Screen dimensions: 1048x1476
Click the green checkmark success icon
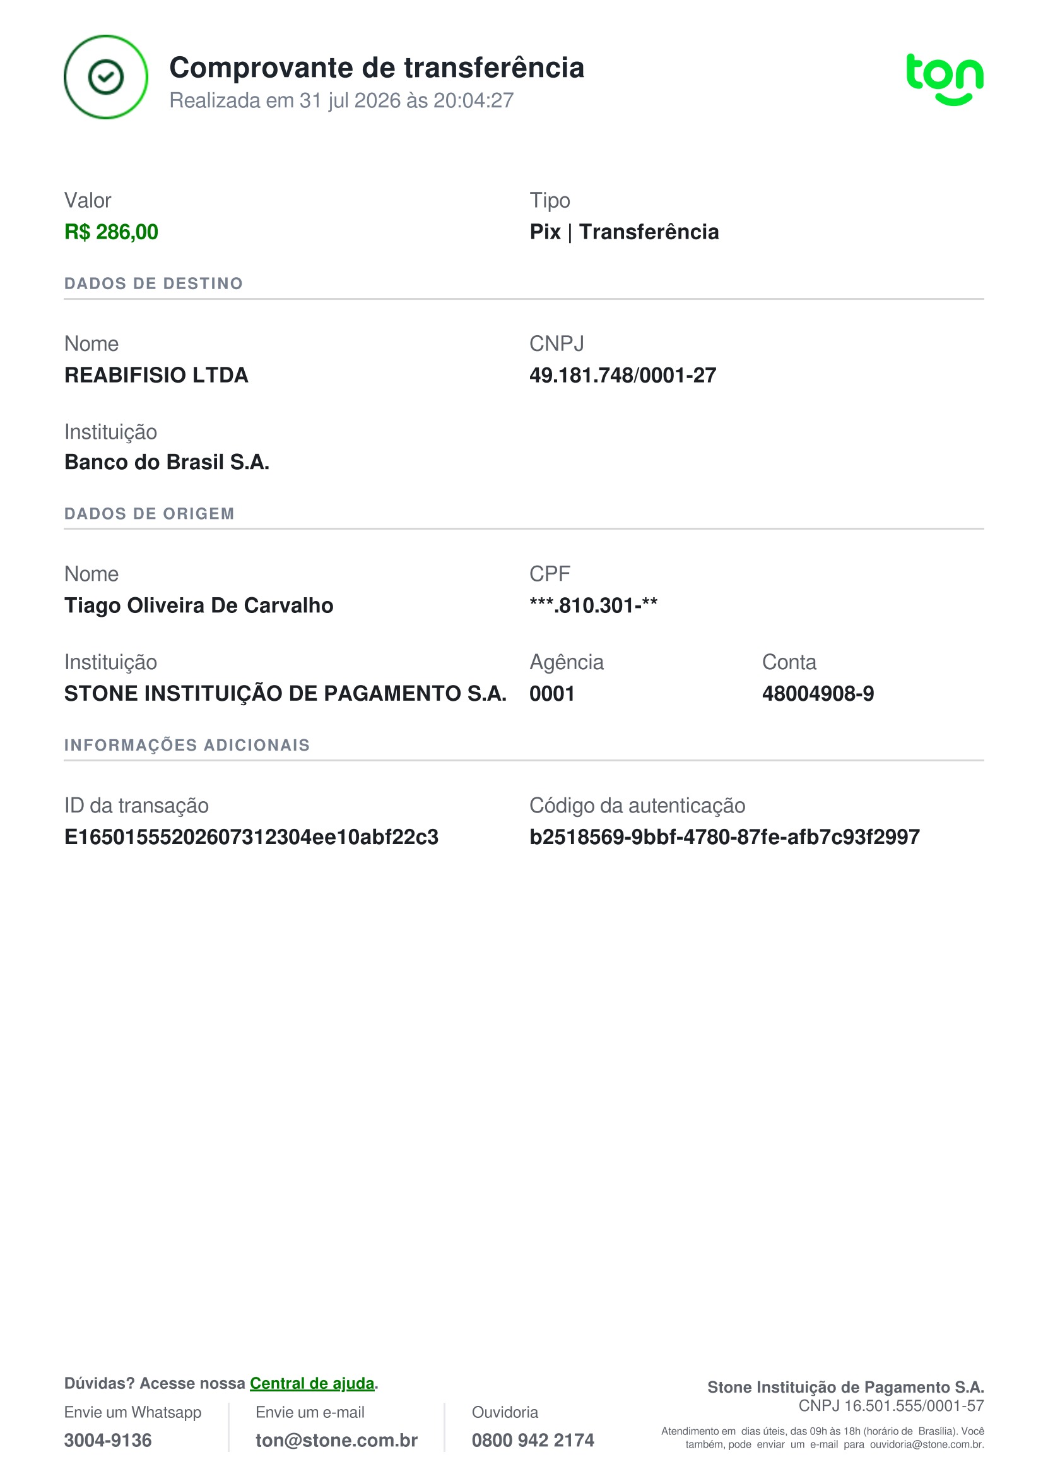pos(106,77)
